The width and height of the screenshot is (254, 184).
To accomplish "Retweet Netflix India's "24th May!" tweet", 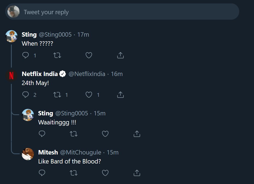I will [57, 95].
